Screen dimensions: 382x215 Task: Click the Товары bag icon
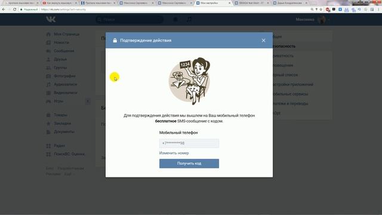tap(48, 115)
